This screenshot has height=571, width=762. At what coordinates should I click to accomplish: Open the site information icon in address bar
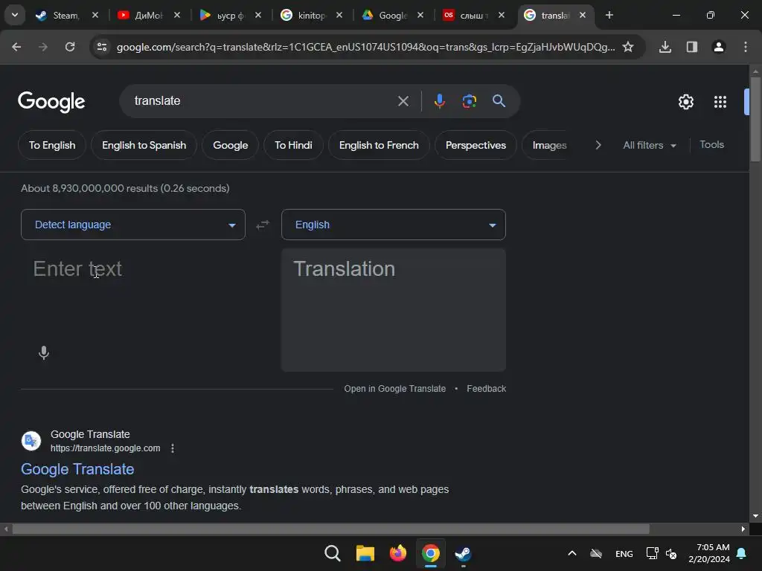click(102, 47)
